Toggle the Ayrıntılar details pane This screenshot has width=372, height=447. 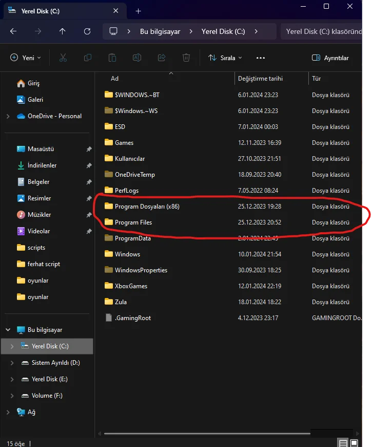tap(330, 58)
